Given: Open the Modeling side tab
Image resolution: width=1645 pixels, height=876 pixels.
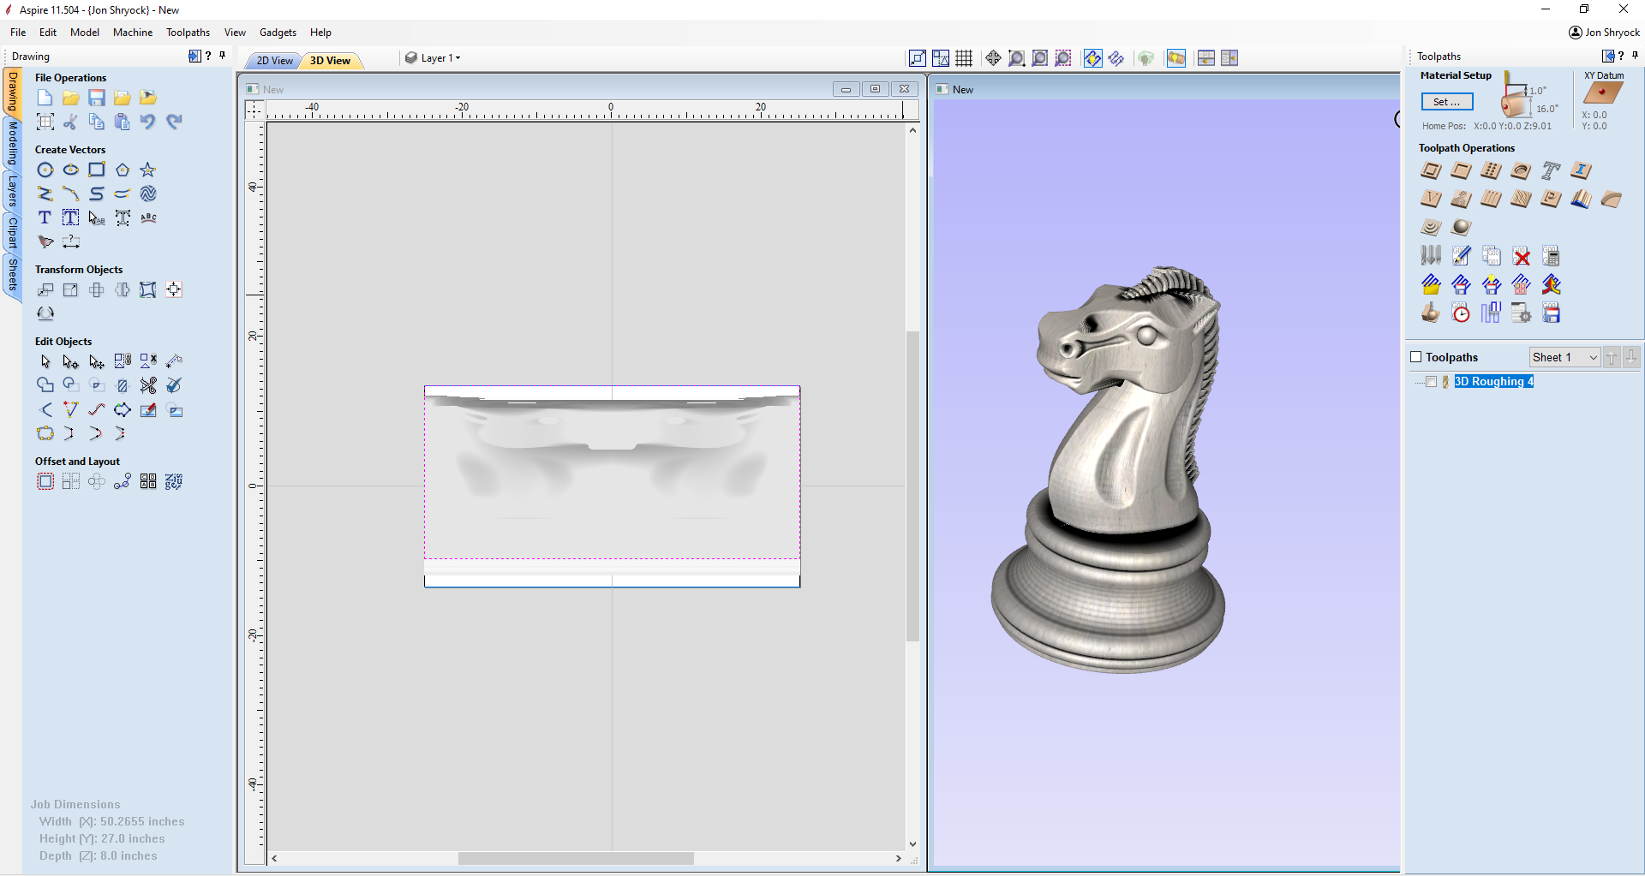Looking at the screenshot, I should pyautogui.click(x=13, y=143).
